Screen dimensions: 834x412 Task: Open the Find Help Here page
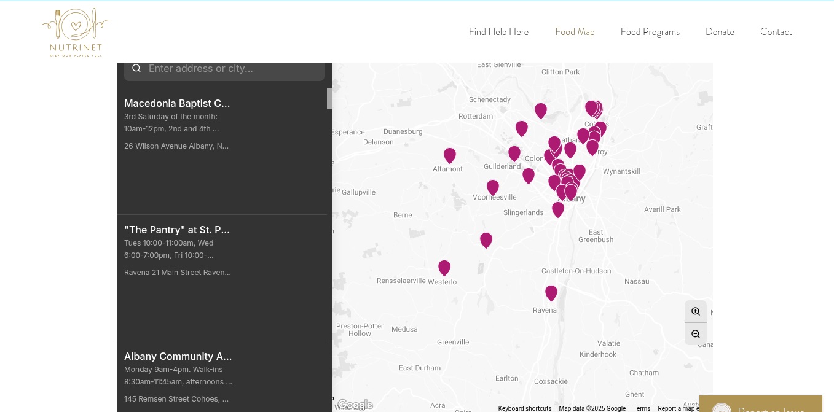click(x=498, y=32)
